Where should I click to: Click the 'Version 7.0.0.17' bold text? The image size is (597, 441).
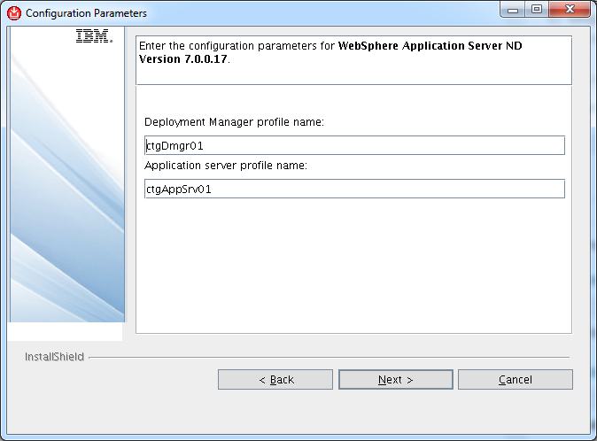click(x=183, y=59)
